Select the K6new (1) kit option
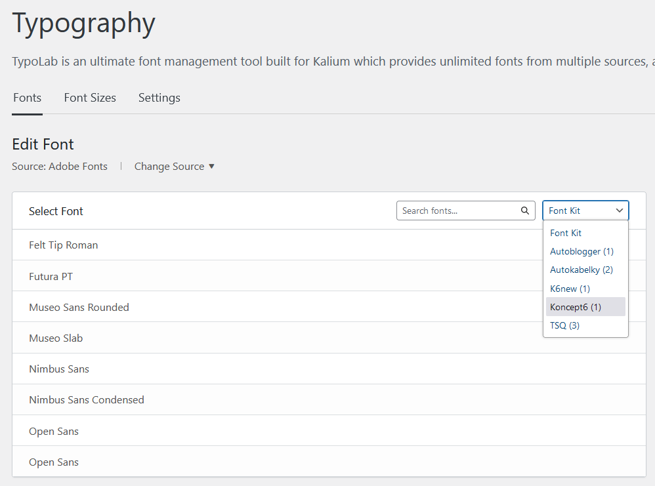This screenshot has height=486, width=655. click(570, 289)
